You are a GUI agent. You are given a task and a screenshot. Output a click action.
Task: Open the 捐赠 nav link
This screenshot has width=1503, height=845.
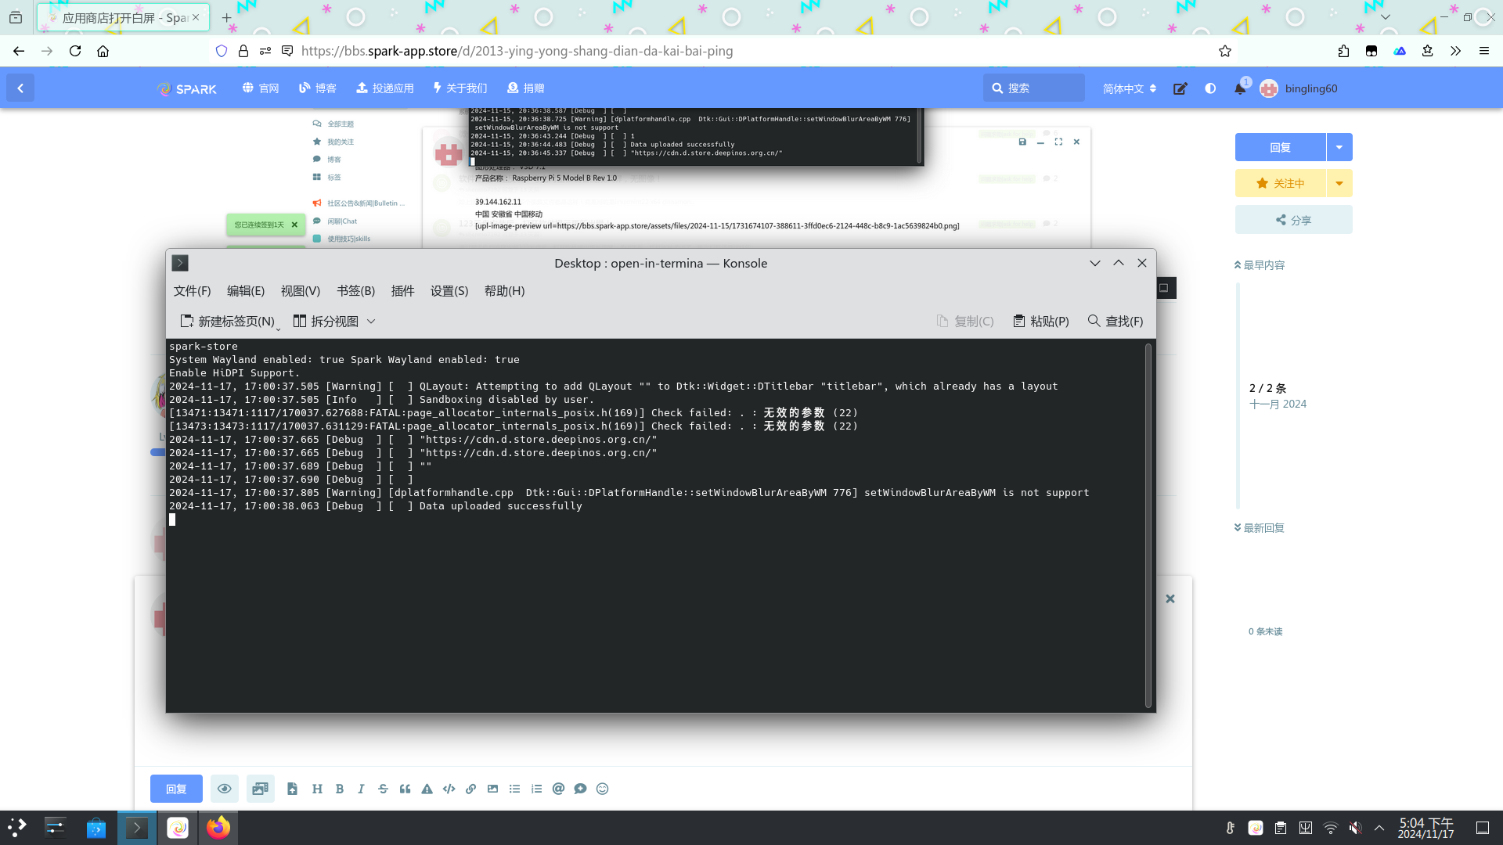pyautogui.click(x=526, y=88)
